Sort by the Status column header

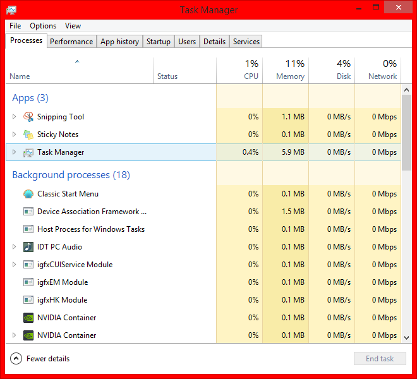(185, 71)
